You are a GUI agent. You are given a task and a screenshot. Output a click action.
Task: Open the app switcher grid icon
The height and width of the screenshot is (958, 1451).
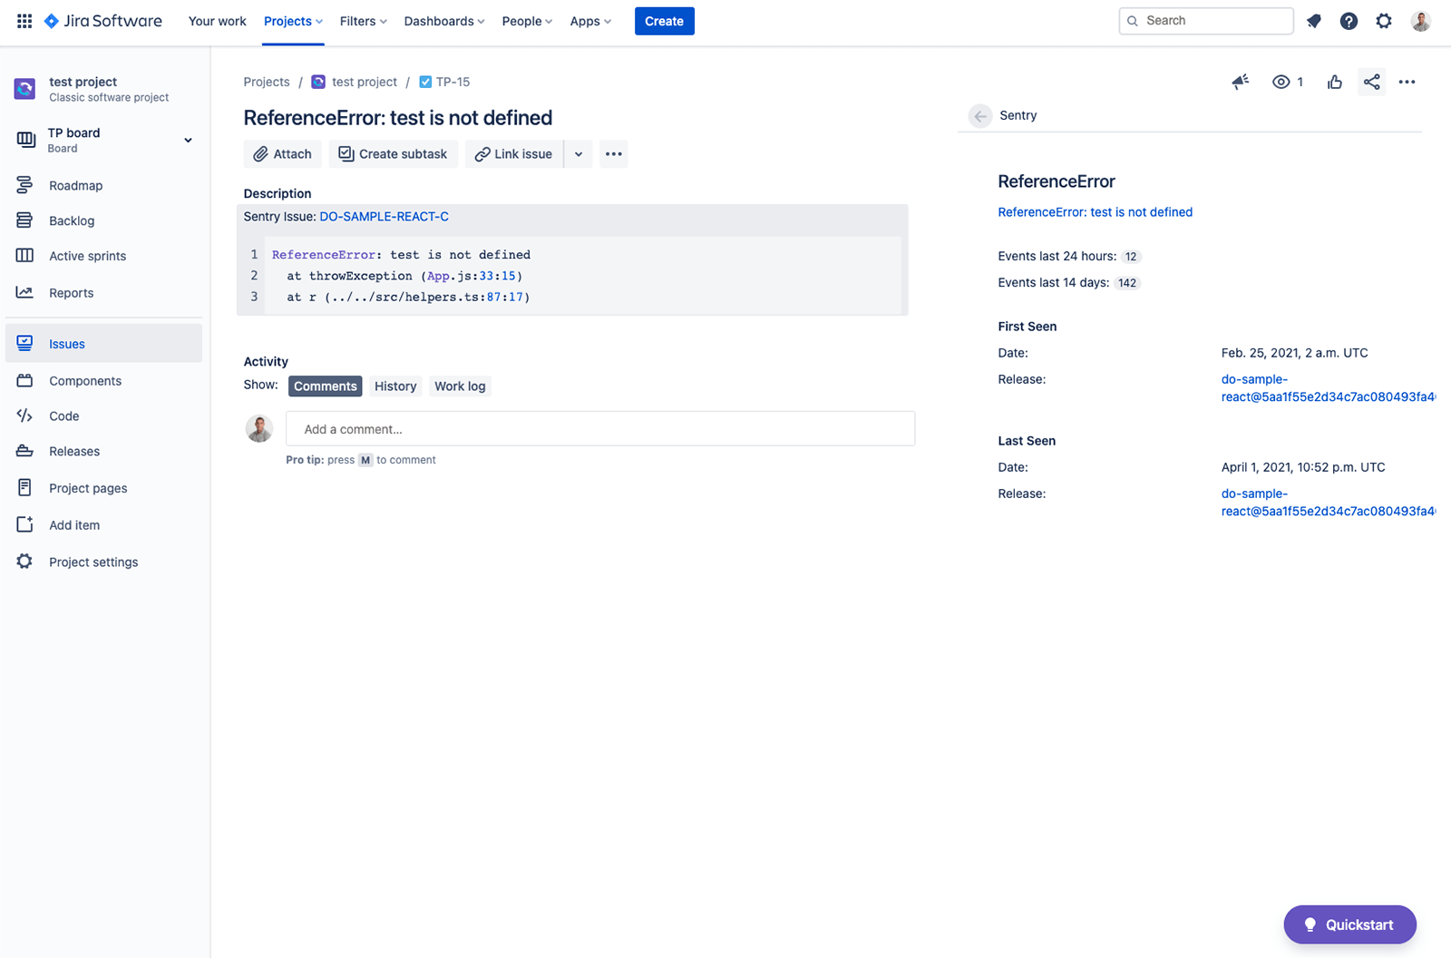(x=24, y=21)
